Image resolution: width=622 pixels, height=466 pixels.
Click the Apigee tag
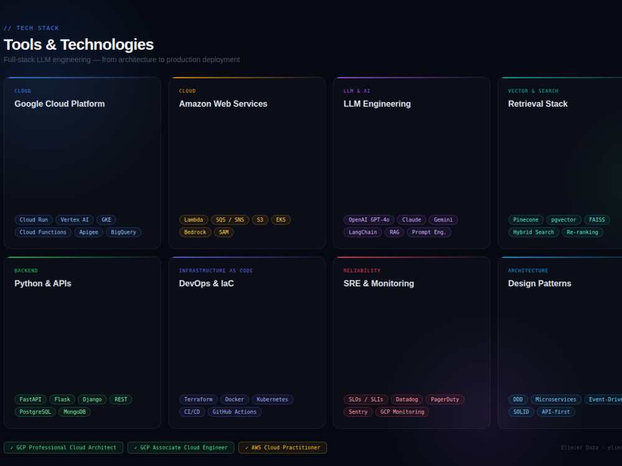[x=88, y=232]
